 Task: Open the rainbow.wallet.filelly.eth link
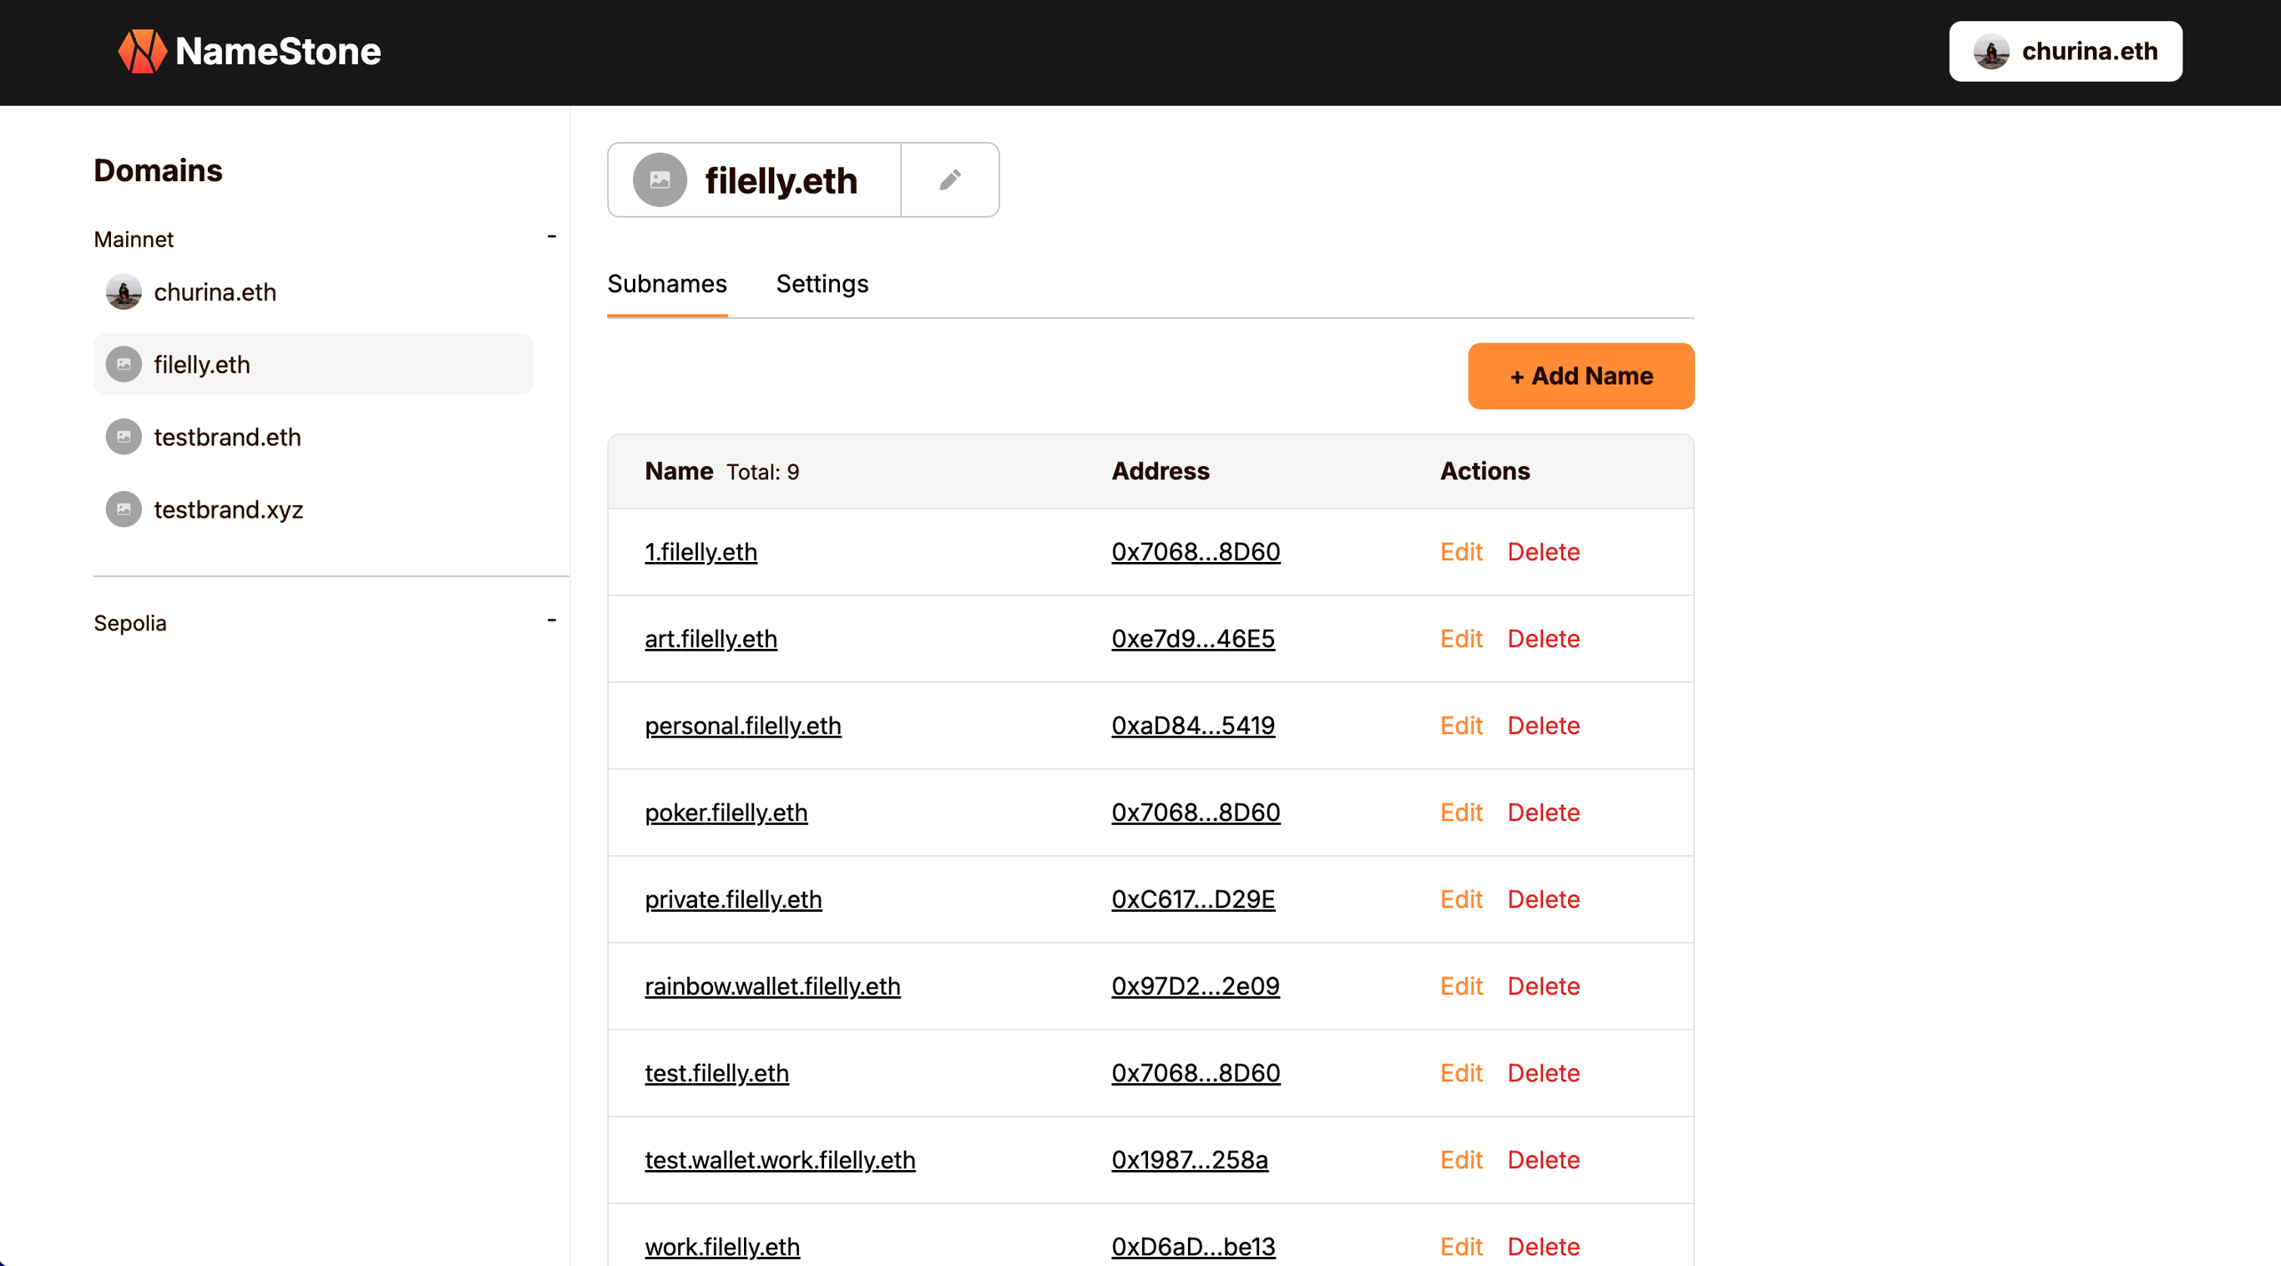tap(772, 986)
